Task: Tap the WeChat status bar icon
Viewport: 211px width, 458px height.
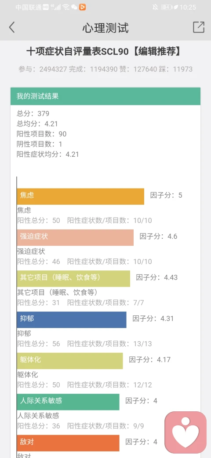Action: tap(74, 7)
